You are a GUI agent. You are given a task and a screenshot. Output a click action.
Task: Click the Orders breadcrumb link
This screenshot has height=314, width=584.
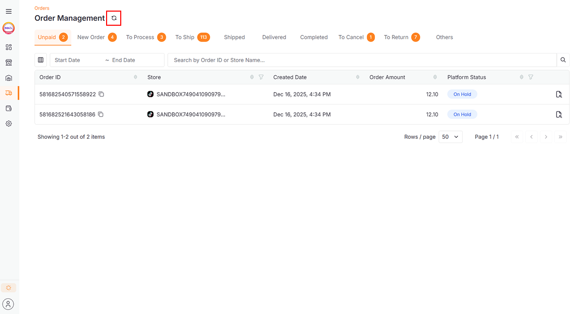[x=42, y=8]
